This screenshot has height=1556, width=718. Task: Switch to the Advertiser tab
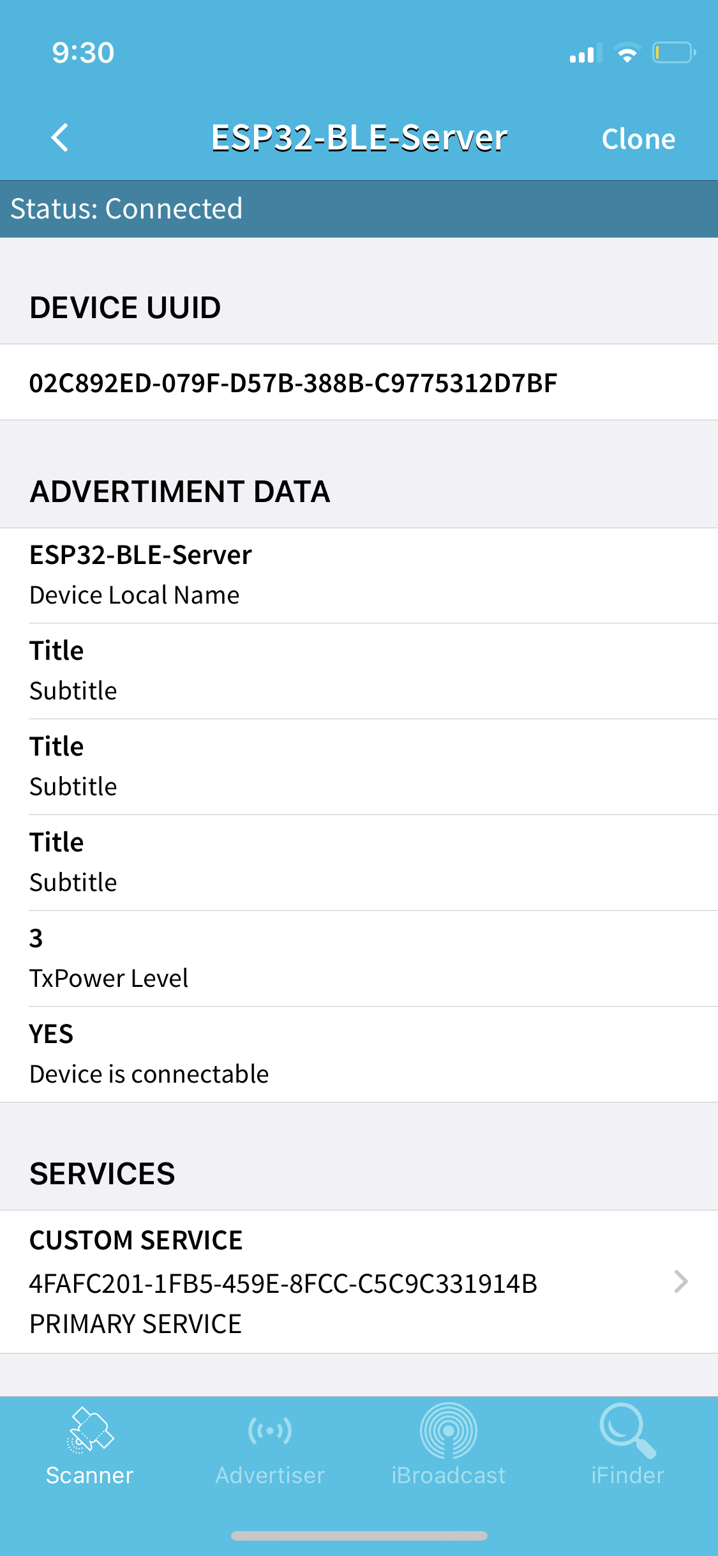coord(270,1475)
